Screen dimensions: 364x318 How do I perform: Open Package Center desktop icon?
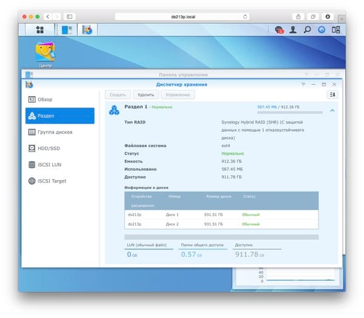45,55
